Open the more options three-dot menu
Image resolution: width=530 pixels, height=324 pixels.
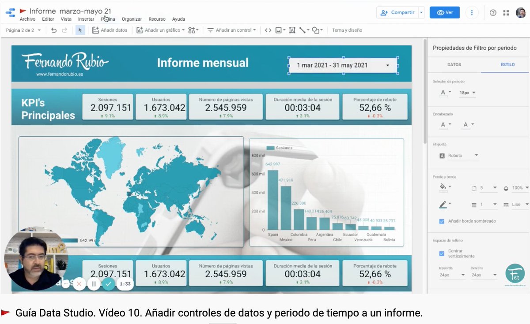point(472,12)
